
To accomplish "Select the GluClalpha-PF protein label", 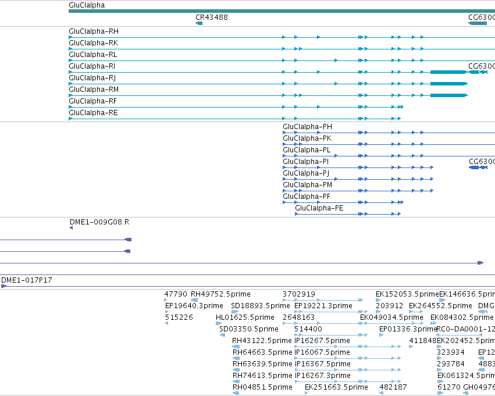I will click(307, 197).
